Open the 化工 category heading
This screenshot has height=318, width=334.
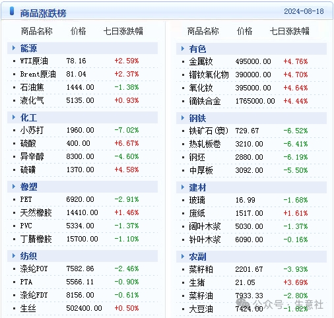click(x=28, y=117)
